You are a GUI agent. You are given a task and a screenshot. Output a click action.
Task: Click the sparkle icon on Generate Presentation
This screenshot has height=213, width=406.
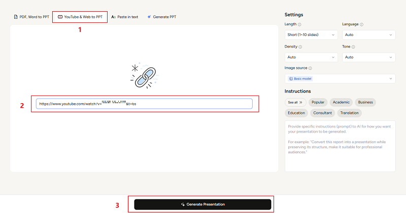coord(183,204)
